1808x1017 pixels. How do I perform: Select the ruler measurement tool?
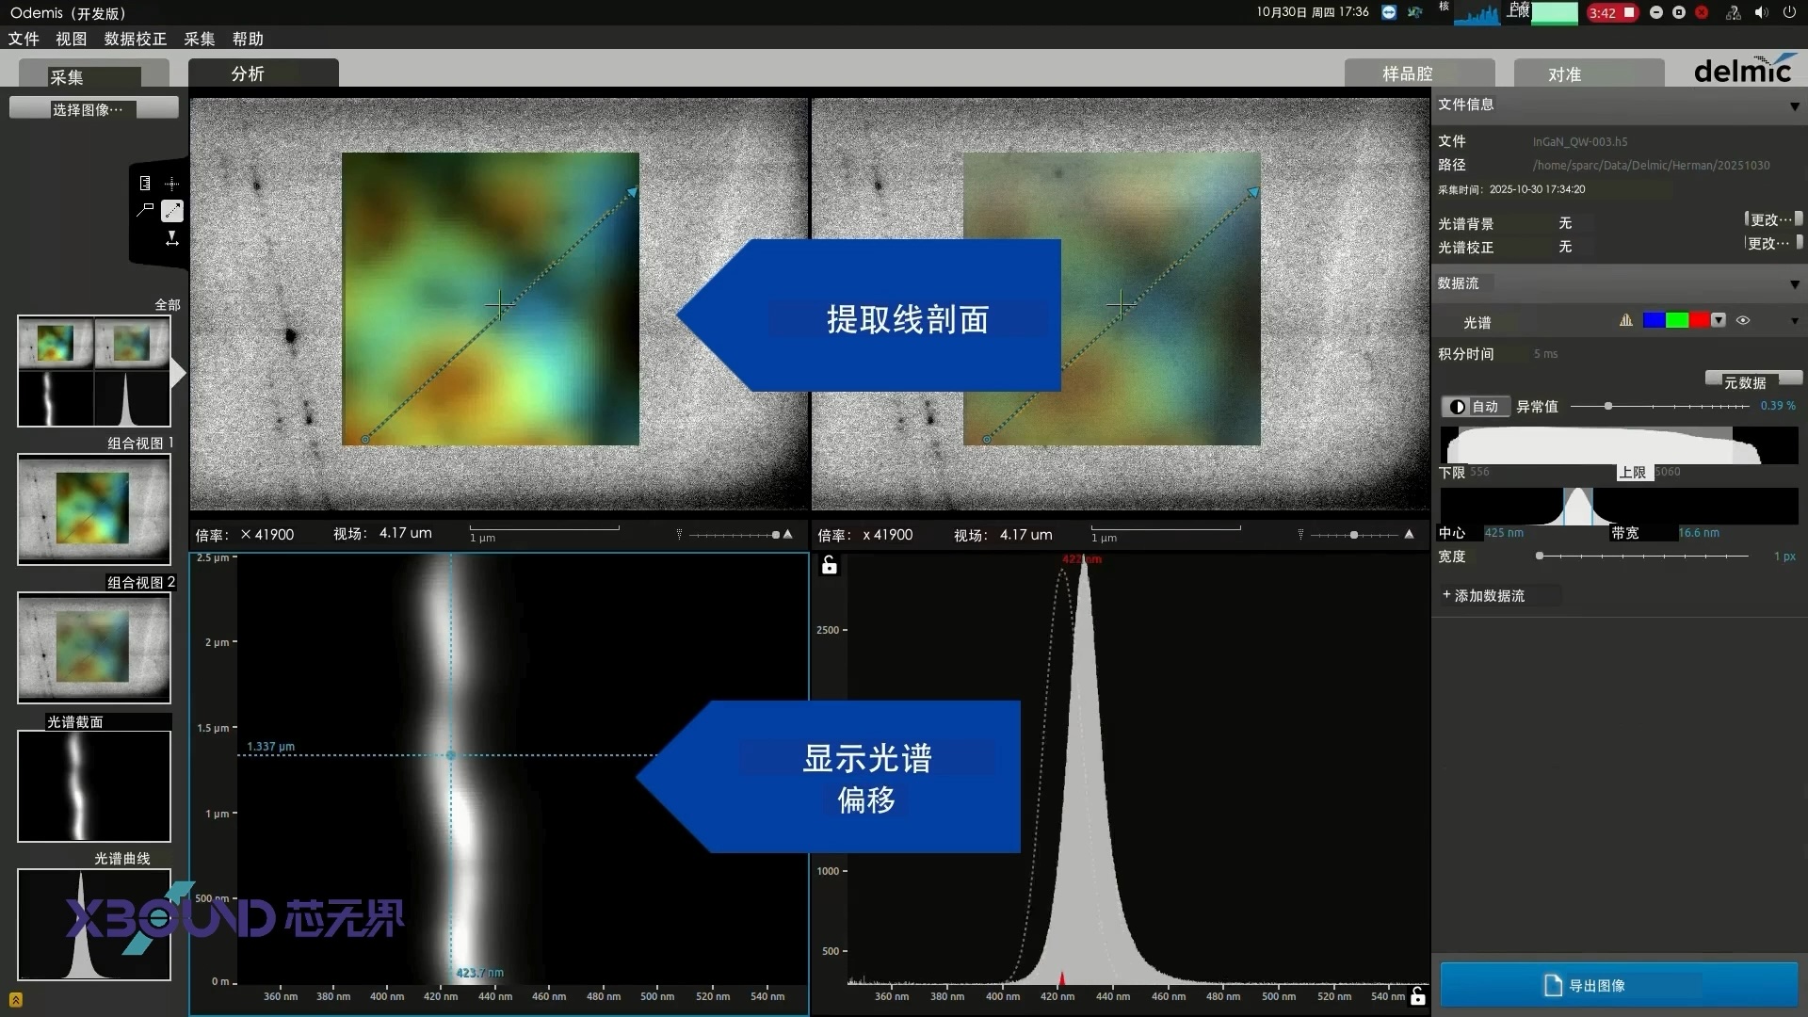coord(145,184)
